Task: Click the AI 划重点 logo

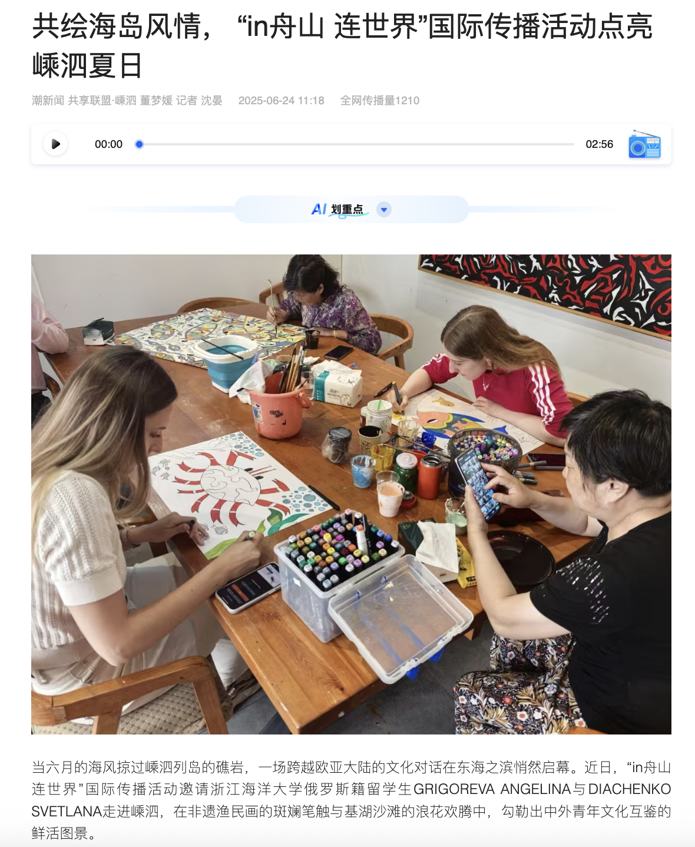Action: [x=340, y=210]
